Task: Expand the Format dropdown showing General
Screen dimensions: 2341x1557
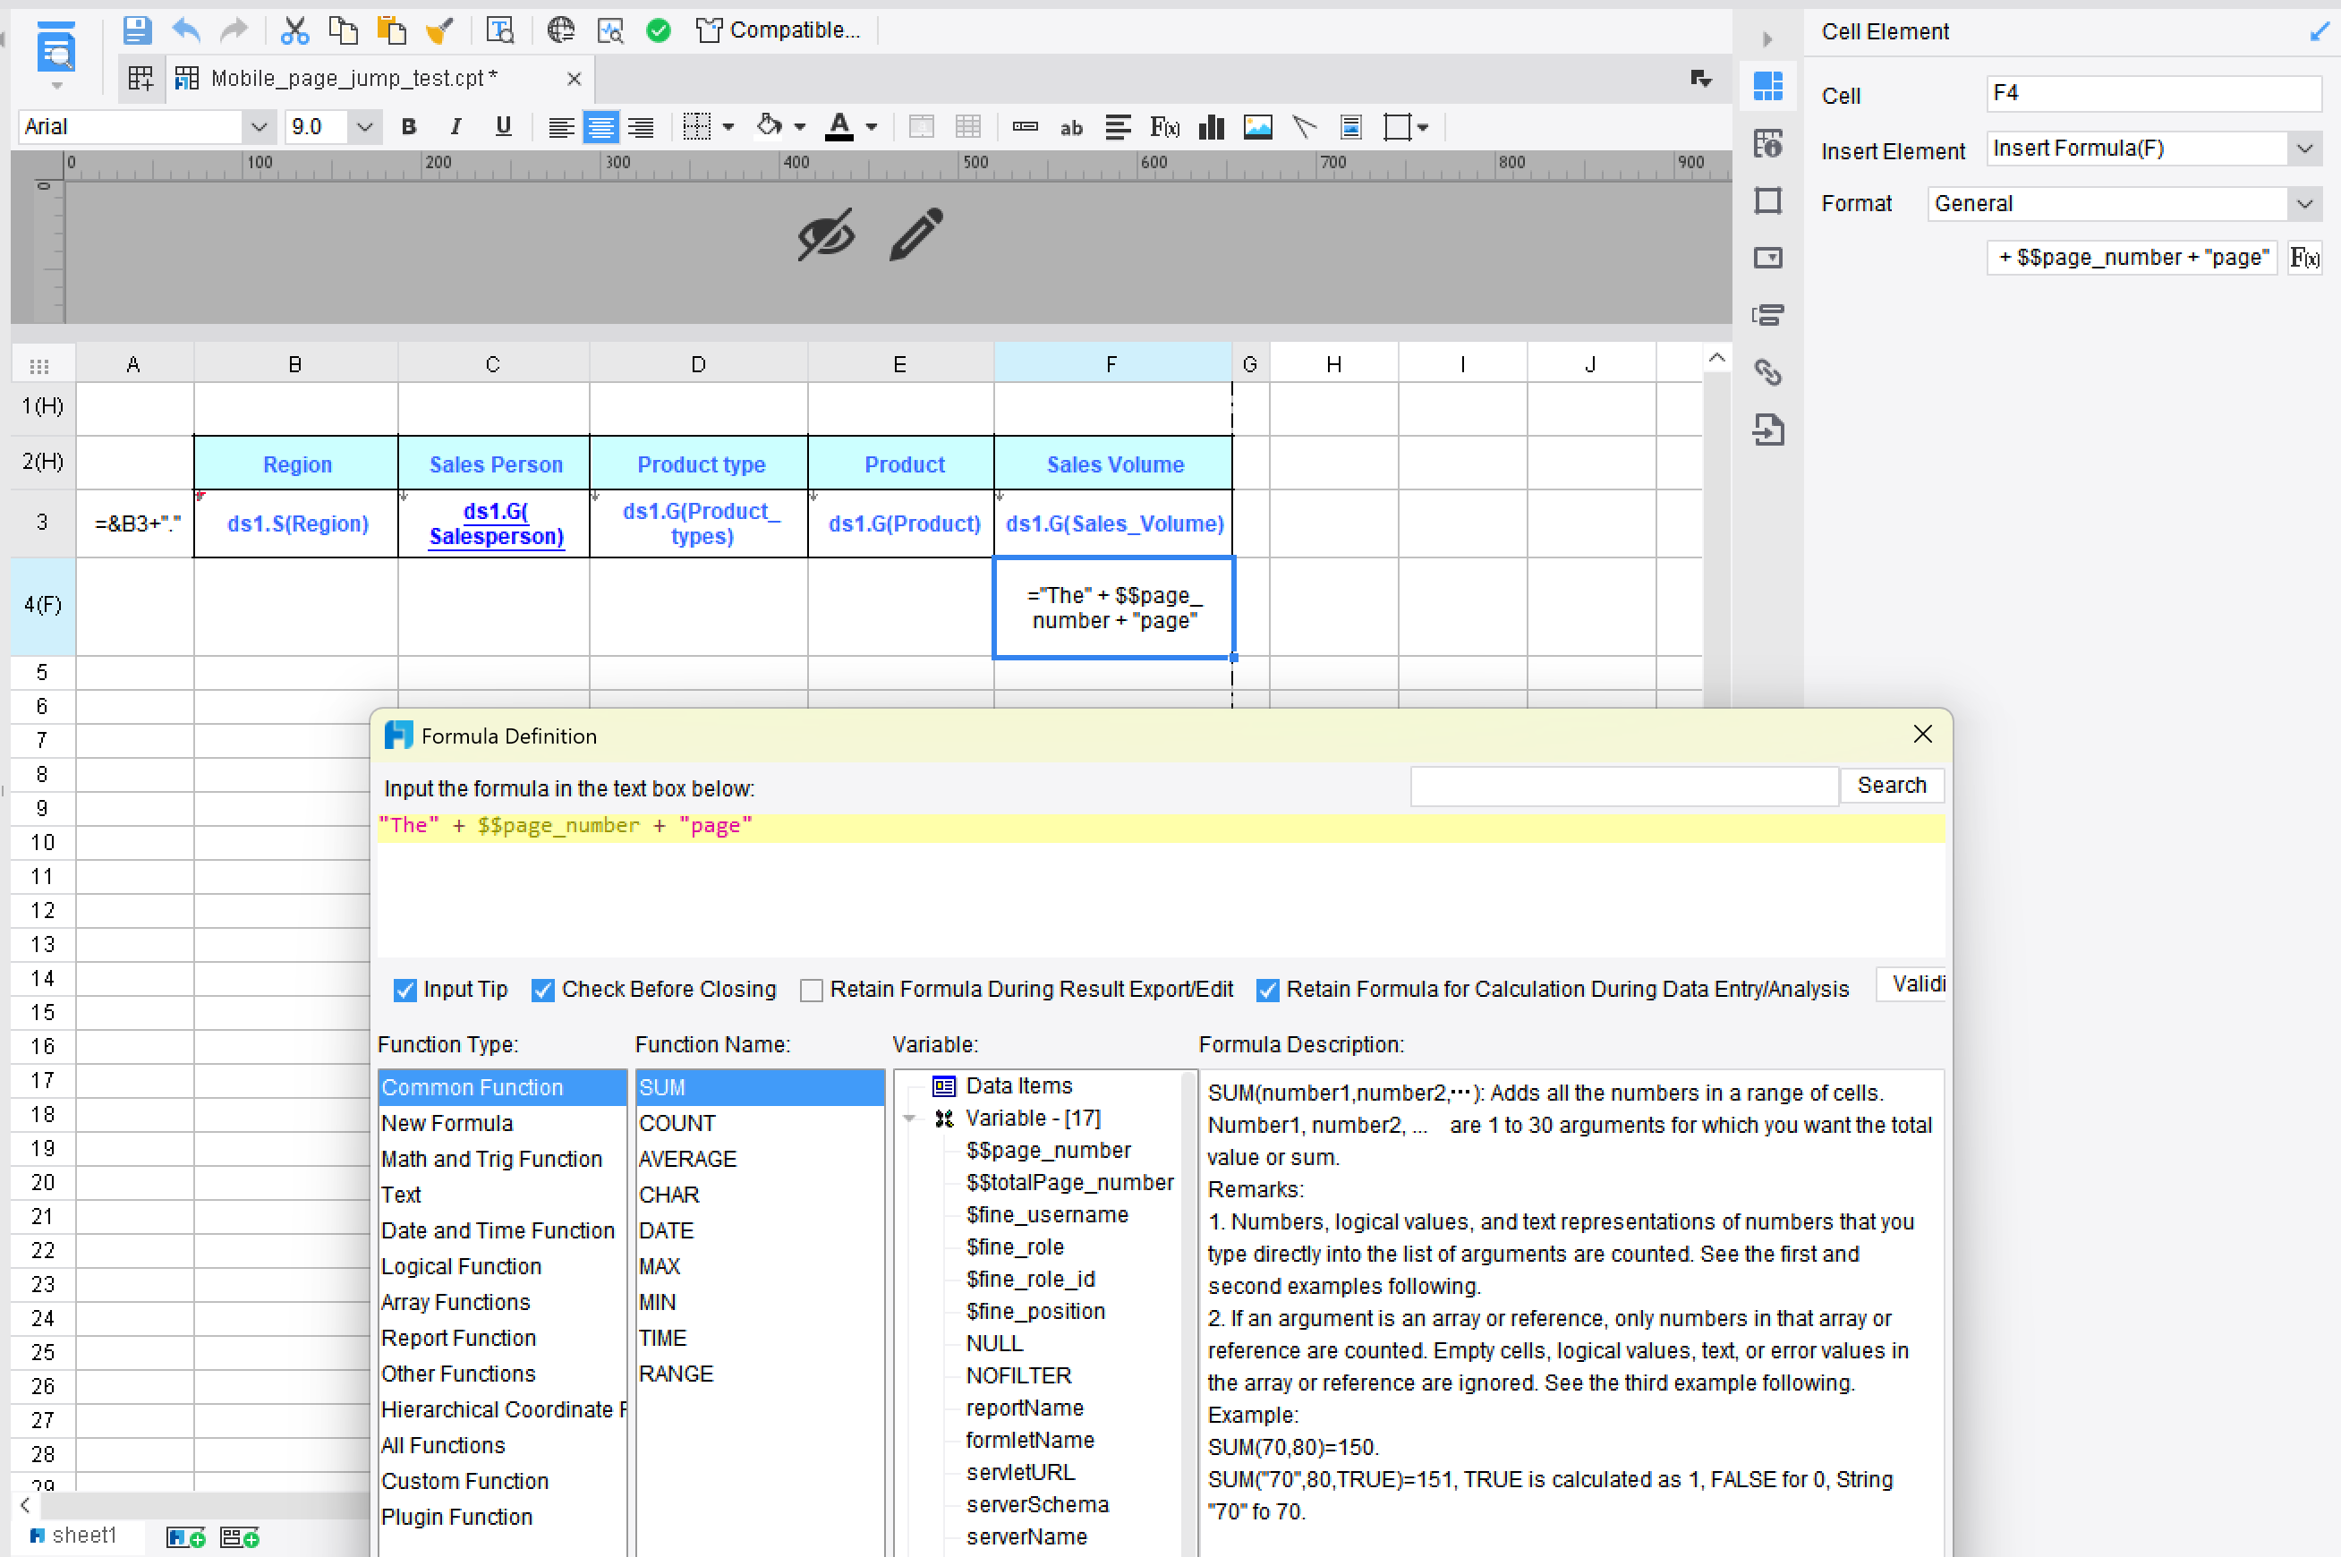Action: pyautogui.click(x=2305, y=203)
